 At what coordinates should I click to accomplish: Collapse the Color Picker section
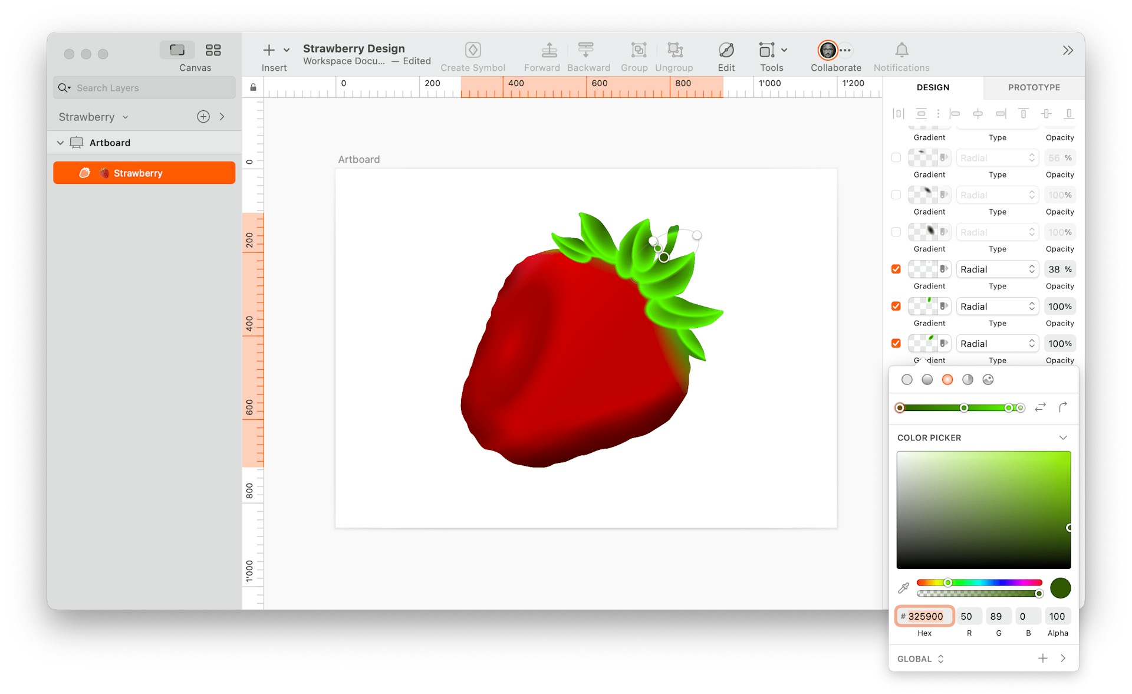(x=1063, y=438)
